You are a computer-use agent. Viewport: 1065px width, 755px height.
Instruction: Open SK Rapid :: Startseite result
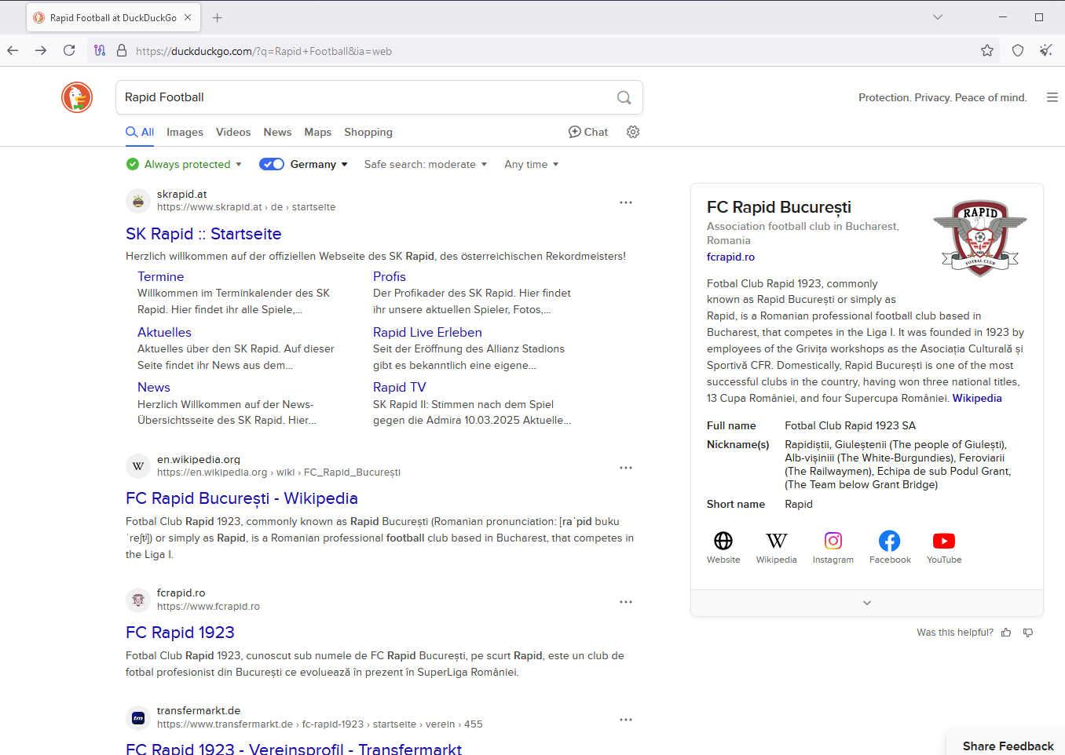tap(203, 234)
